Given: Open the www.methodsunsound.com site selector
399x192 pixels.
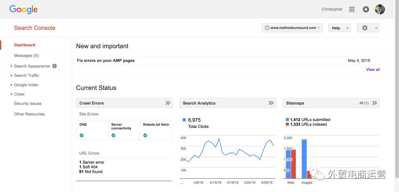Looking at the screenshot, I should [292, 28].
